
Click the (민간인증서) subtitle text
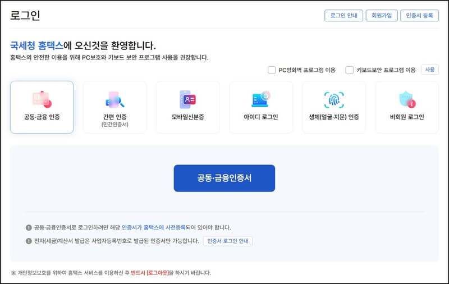pos(115,125)
